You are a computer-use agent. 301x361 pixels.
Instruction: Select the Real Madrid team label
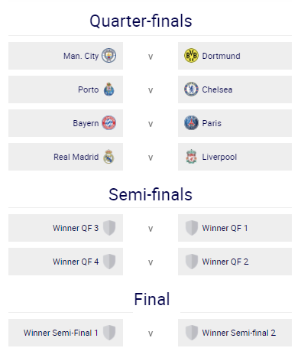[76, 157]
